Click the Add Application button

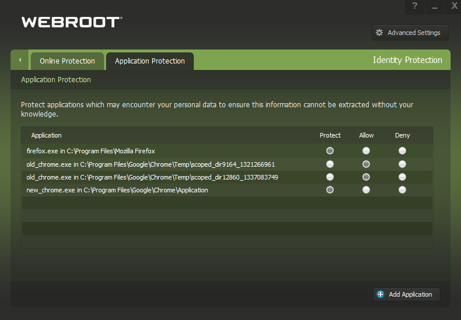click(x=407, y=294)
